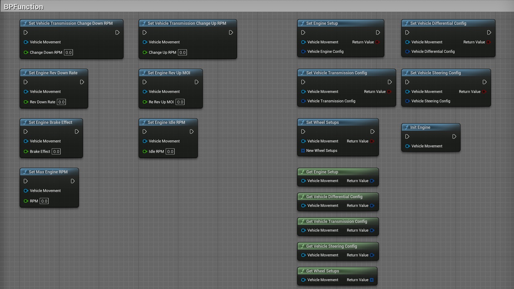Click the Idle RPM green pin
Viewport: 514px width, 289px height.
tap(145, 151)
